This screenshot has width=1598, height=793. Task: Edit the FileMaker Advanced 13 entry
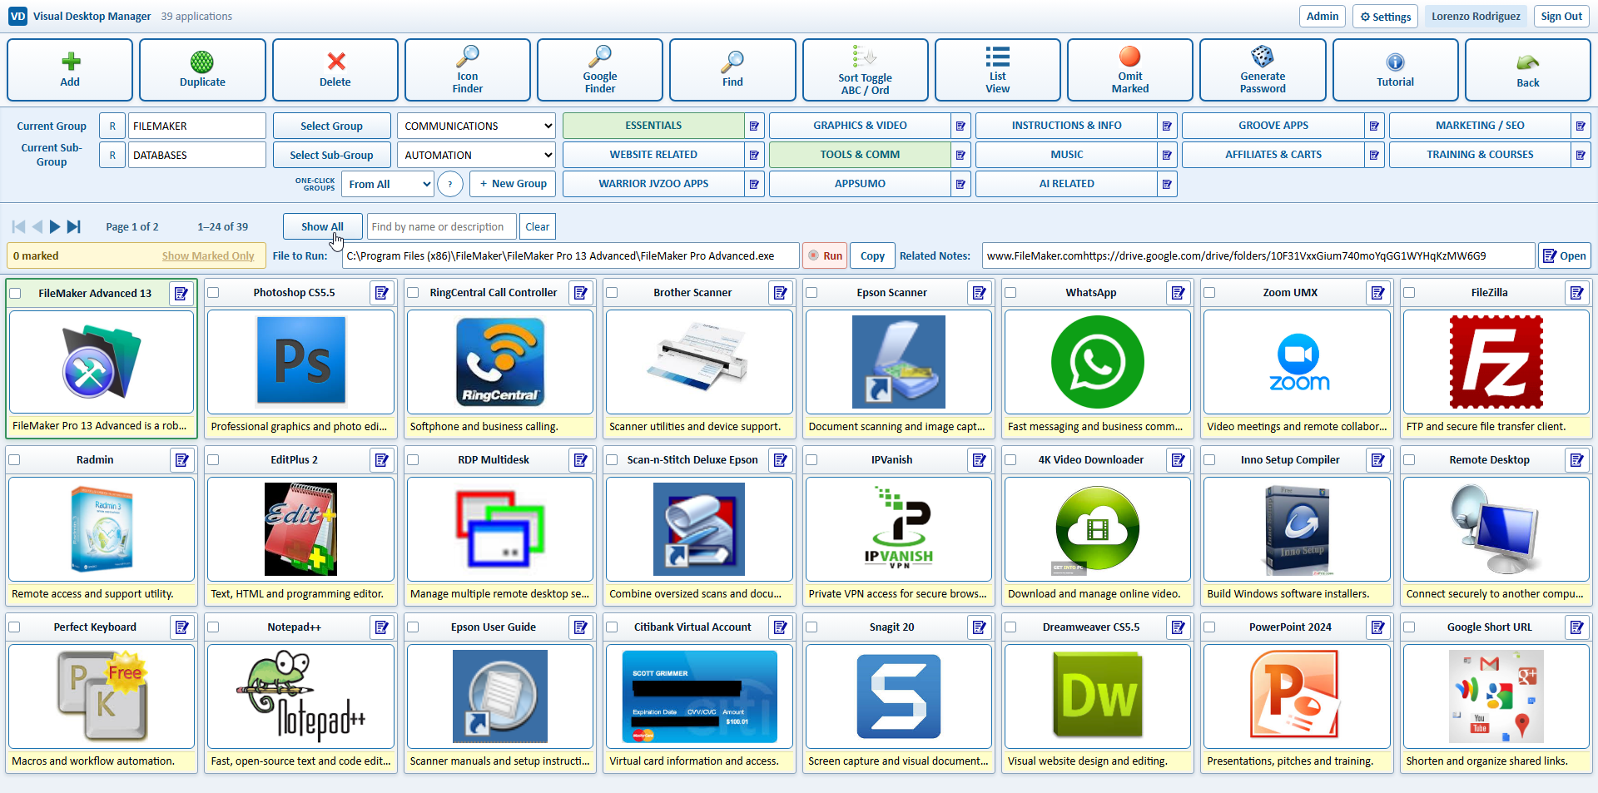coord(181,293)
